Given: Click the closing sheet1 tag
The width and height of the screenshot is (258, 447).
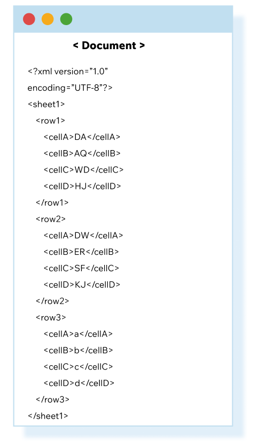Looking at the screenshot, I should pos(48,415).
